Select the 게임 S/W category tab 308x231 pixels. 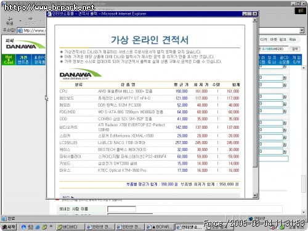[296, 60]
